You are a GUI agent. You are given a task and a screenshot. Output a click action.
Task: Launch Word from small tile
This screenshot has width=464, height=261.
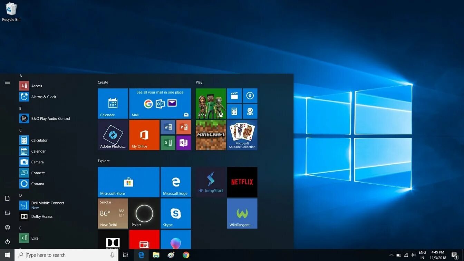point(168,127)
